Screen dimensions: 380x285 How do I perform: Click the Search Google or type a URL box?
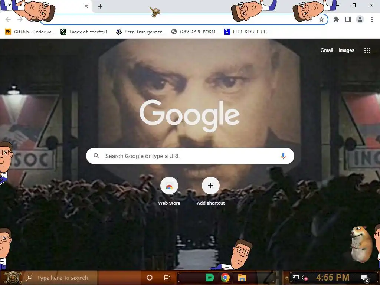[190, 156]
